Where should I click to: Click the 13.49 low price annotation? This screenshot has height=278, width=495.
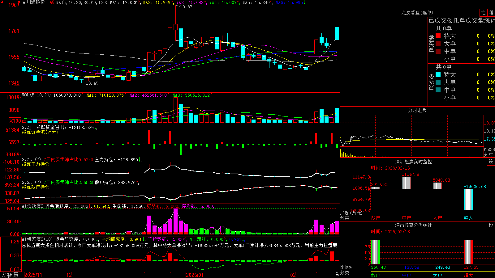92,83
